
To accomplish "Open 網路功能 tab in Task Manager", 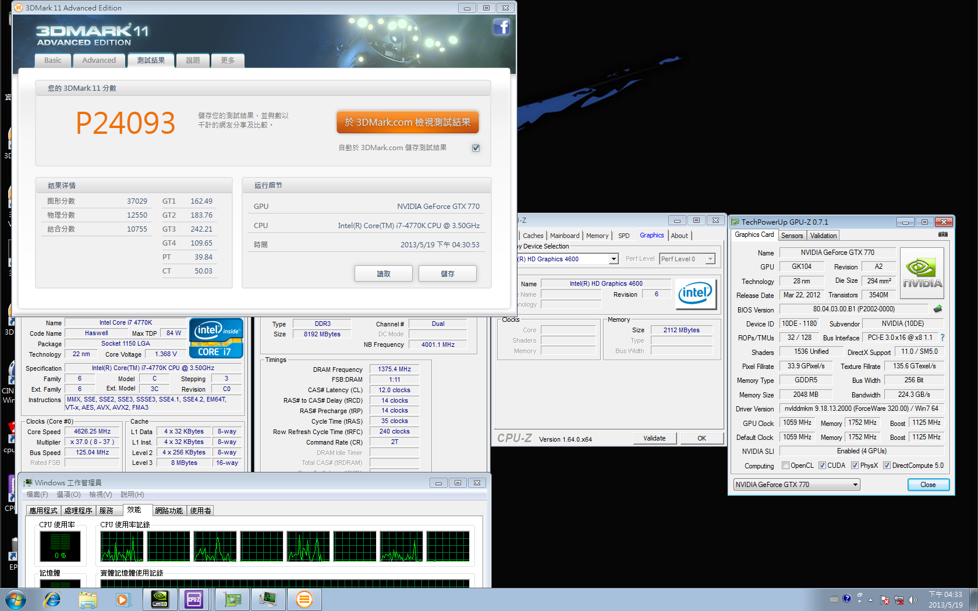I will coord(169,510).
